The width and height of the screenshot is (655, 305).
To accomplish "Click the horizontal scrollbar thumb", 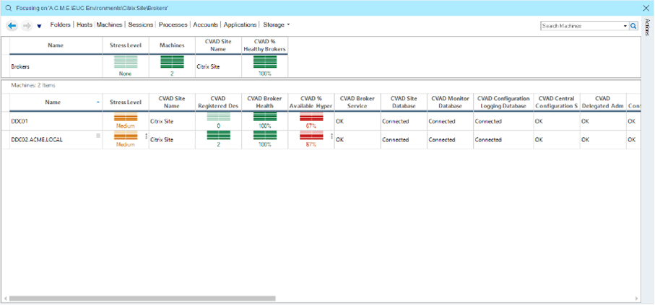I will point(142,299).
